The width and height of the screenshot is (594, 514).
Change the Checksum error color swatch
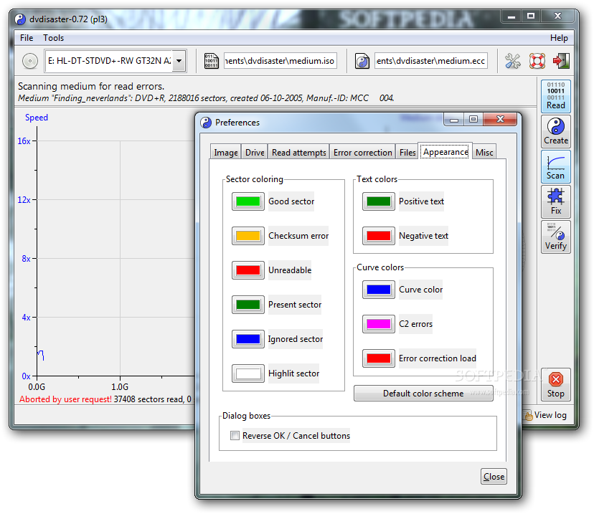pyautogui.click(x=248, y=235)
